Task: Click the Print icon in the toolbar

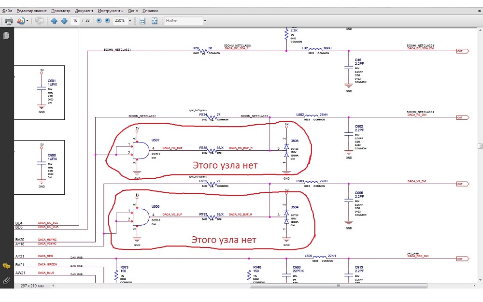Action: click(x=8, y=21)
